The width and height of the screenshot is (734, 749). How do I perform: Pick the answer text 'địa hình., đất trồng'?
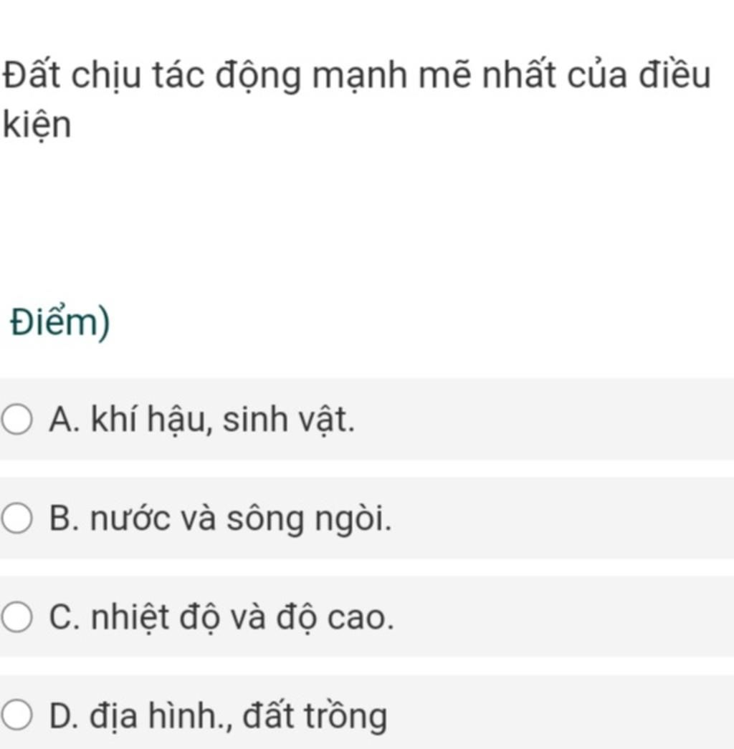click(x=239, y=715)
